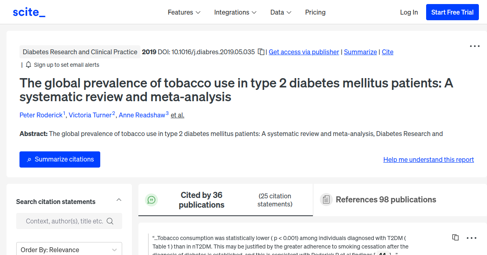Click the Start Free Trial button
Viewport: 487px width, 255px height.
pos(452,12)
